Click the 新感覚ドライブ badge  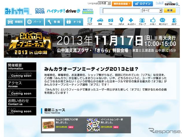tap(40, 11)
